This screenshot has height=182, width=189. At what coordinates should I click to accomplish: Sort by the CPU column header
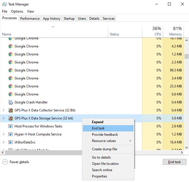click(x=153, y=31)
